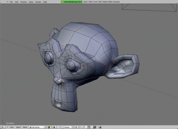Collapse the top header menus triangle

coord(7,2)
